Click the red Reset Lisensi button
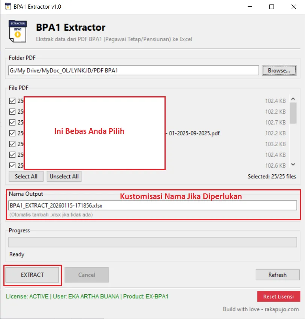 point(278,297)
